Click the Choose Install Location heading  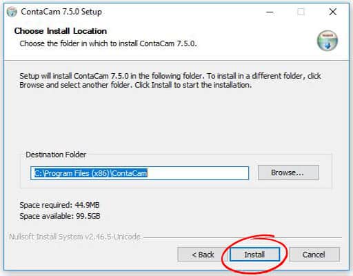61,31
